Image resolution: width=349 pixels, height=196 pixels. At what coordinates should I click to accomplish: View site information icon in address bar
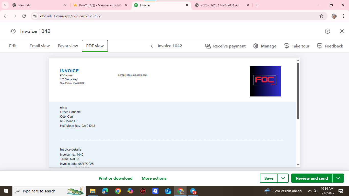pyautogui.click(x=35, y=16)
